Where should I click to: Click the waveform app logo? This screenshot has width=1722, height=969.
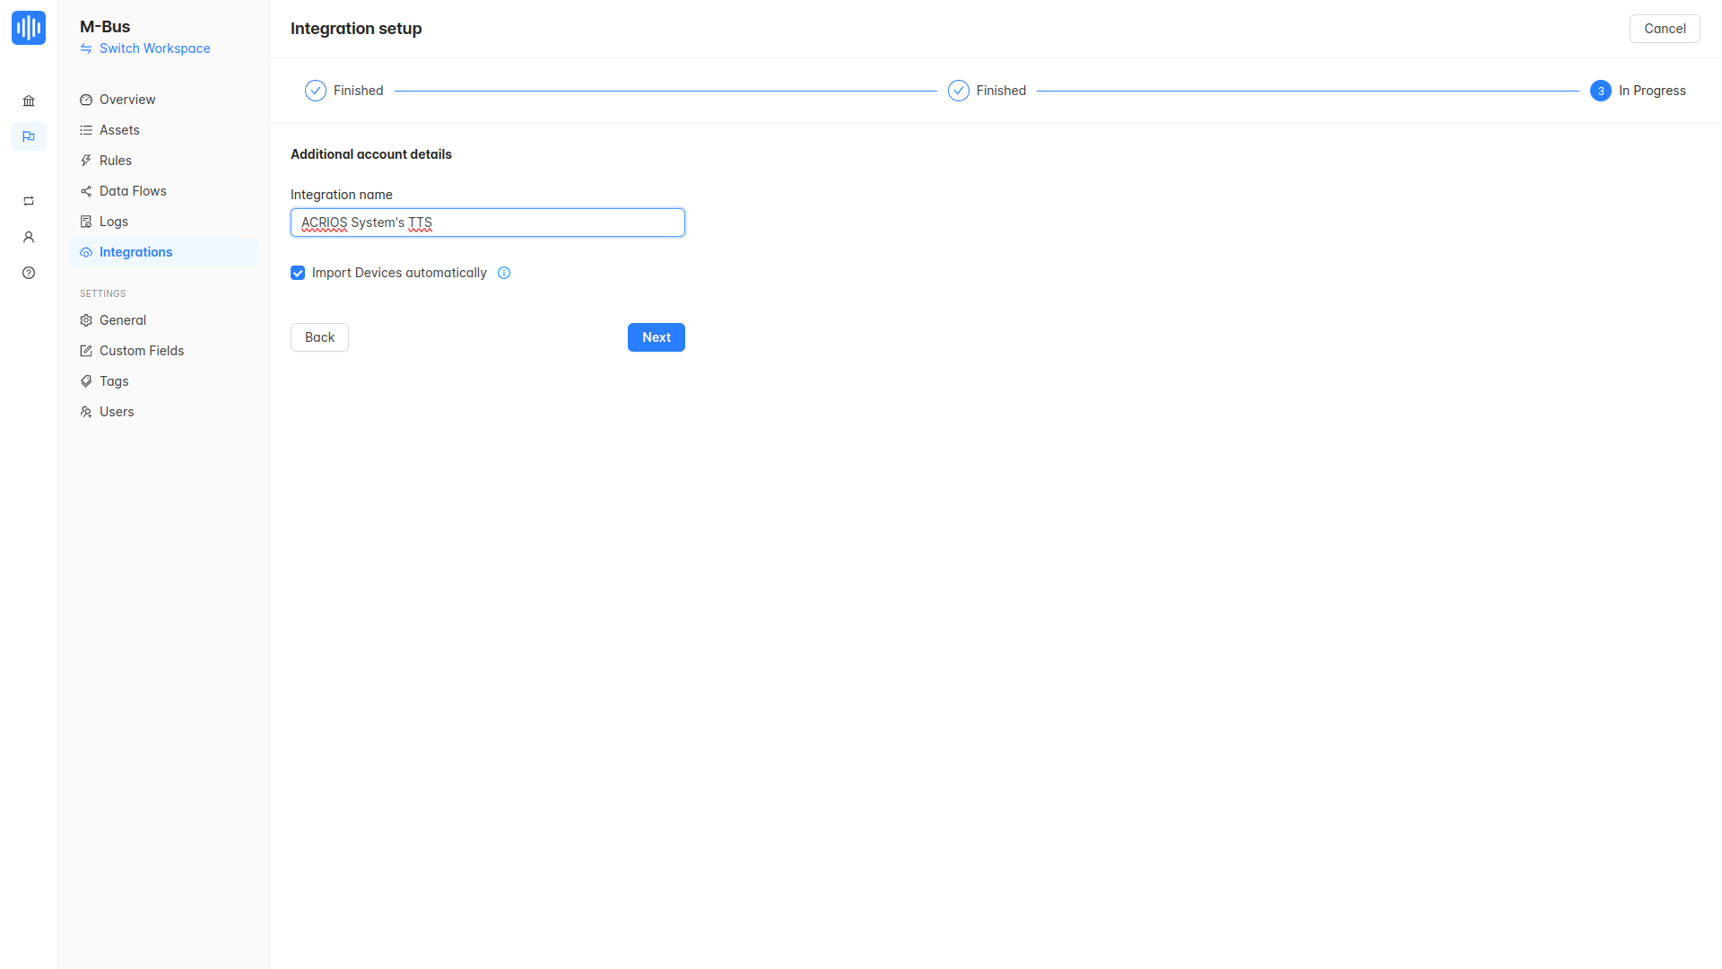[x=29, y=28]
